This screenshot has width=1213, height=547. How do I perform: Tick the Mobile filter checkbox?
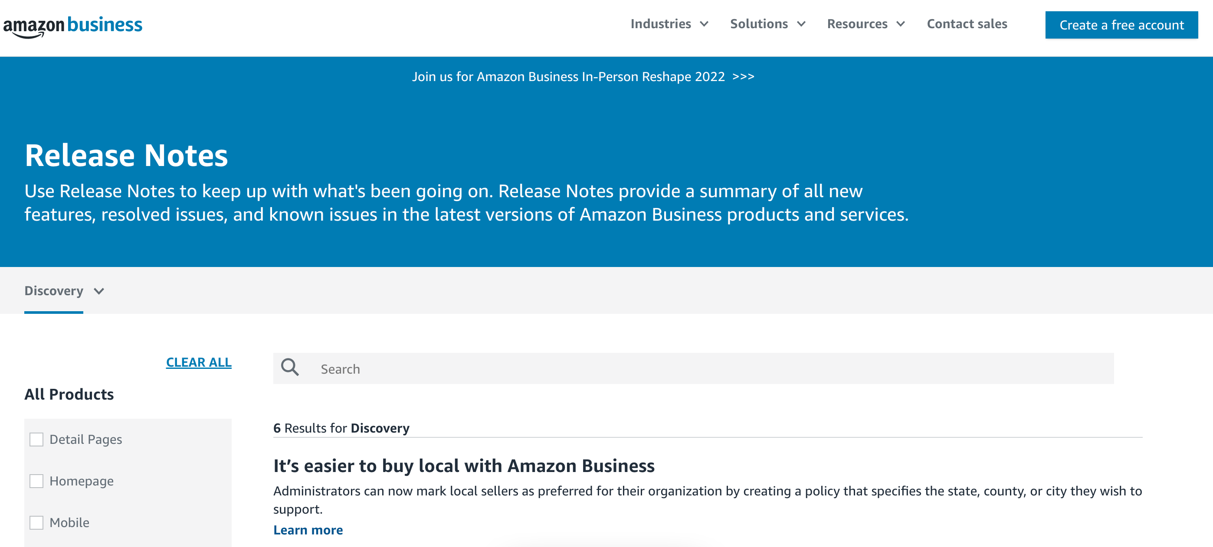36,523
